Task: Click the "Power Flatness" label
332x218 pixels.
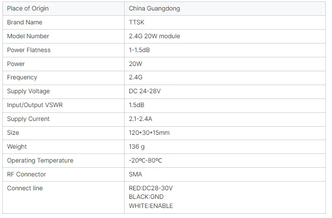Action: [29, 50]
